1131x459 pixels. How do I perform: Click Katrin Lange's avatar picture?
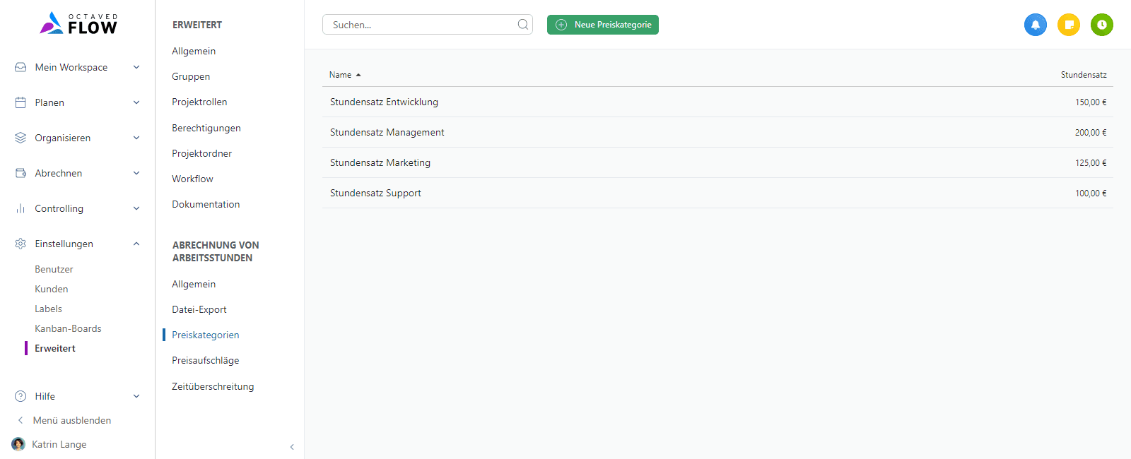click(x=18, y=444)
